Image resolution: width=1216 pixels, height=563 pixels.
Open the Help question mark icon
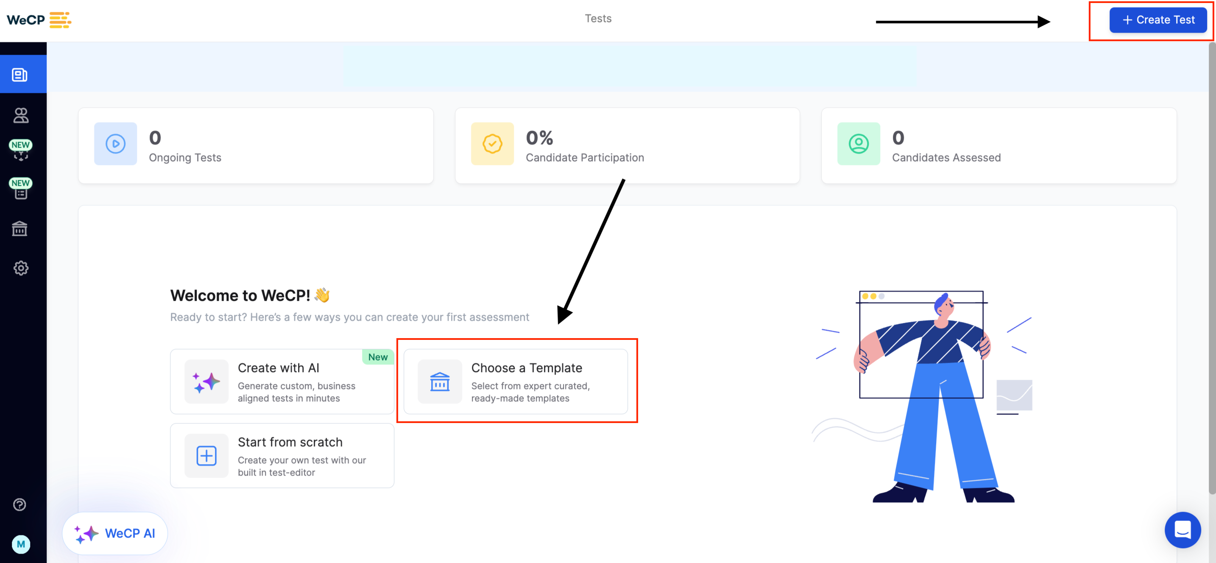coord(20,504)
